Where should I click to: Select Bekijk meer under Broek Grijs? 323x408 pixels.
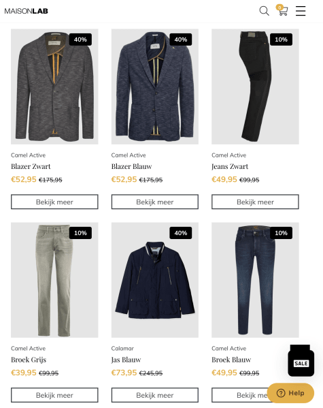pyautogui.click(x=54, y=395)
